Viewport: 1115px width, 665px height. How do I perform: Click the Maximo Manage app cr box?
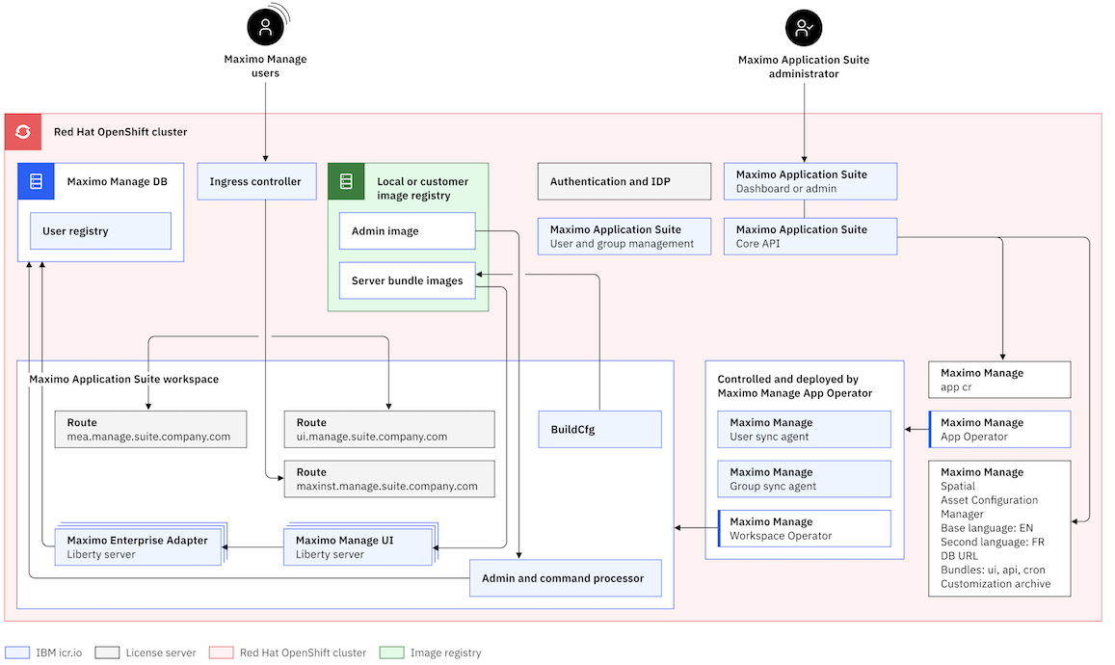(x=999, y=380)
